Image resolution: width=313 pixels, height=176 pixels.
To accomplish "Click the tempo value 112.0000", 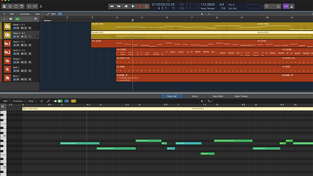I will pos(208,4).
